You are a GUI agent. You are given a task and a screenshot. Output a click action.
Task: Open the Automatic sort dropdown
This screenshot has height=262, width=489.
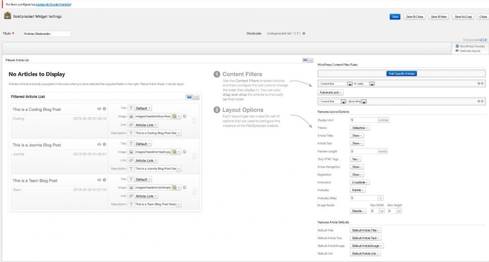(330, 92)
